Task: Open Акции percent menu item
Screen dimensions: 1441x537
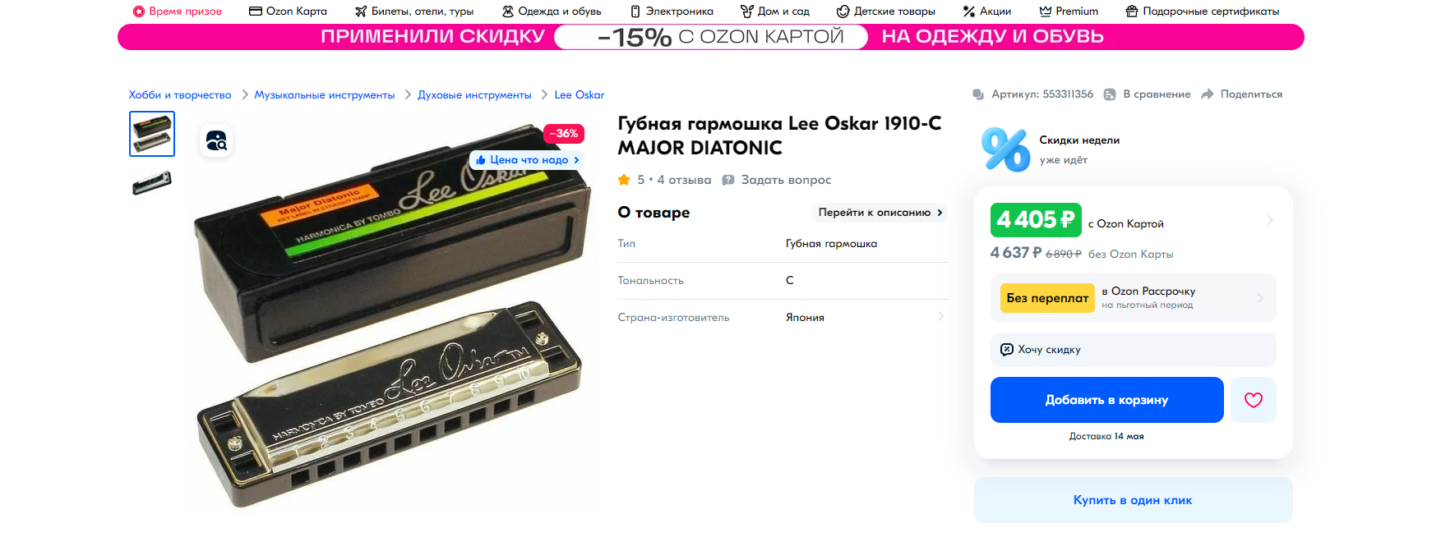Action: [x=986, y=11]
